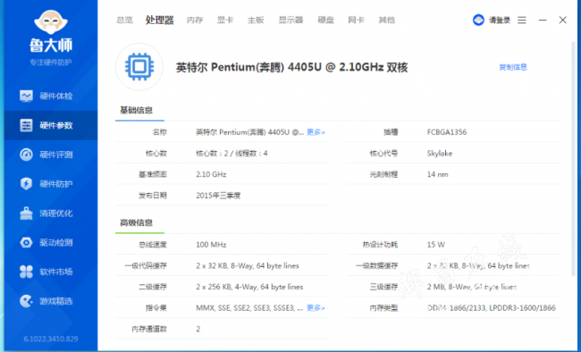
Task: Open 硬件防护 protection section
Action: pyautogui.click(x=51, y=184)
